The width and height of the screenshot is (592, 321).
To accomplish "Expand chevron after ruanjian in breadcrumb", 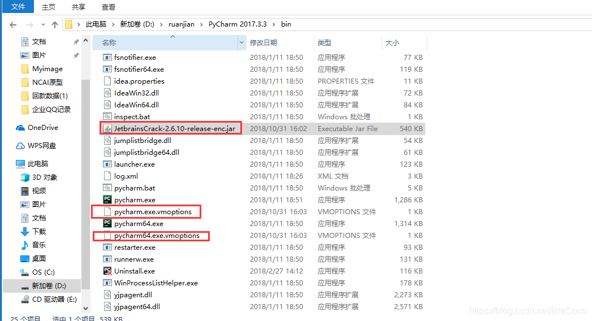I will (201, 24).
